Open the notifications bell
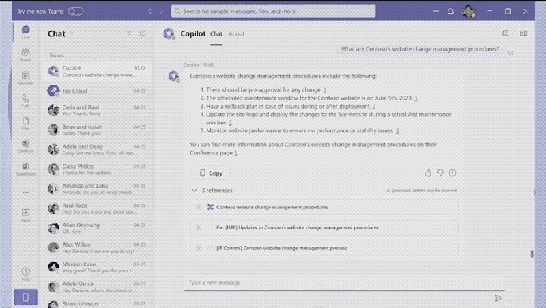The image size is (546, 308). (x=450, y=11)
